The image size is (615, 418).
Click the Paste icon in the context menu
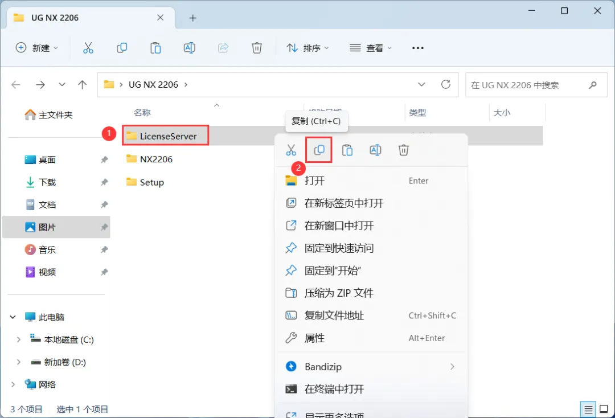pos(347,150)
